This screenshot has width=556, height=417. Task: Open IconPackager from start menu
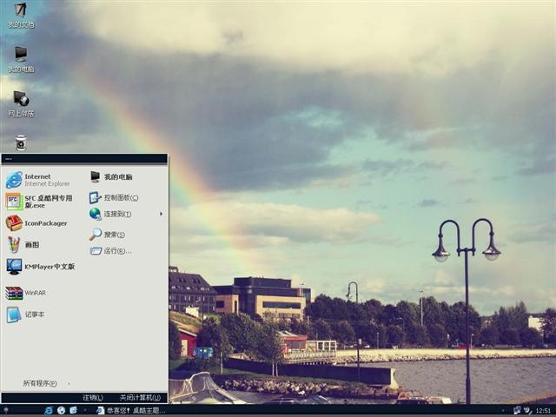click(36, 223)
